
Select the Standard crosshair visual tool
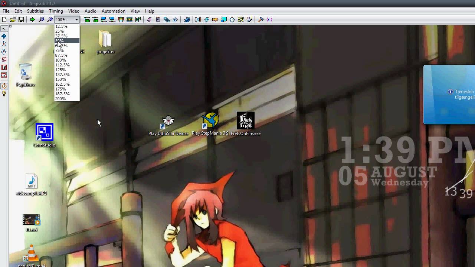pyautogui.click(x=4, y=28)
